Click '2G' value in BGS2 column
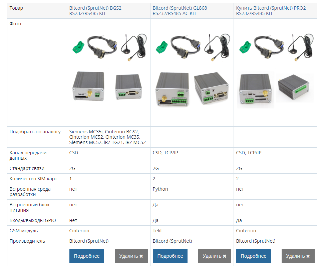This screenshot has width=321, height=268. pos(72,168)
